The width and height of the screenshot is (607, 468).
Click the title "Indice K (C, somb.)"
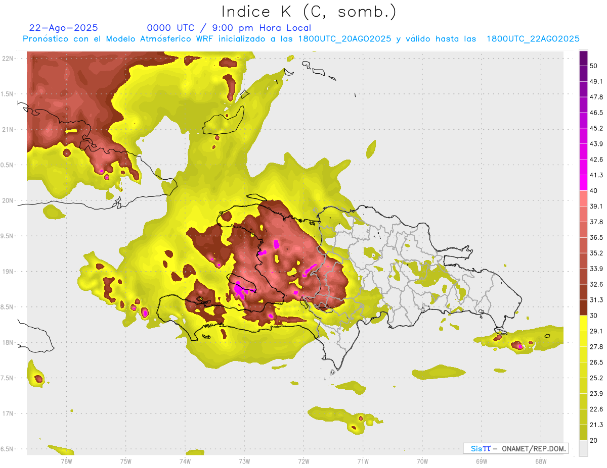click(x=309, y=12)
